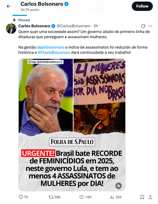Screen dimensions: 158x204
Task: Click the Carlos Bolsonaro name in the post header
Action: 34,26
